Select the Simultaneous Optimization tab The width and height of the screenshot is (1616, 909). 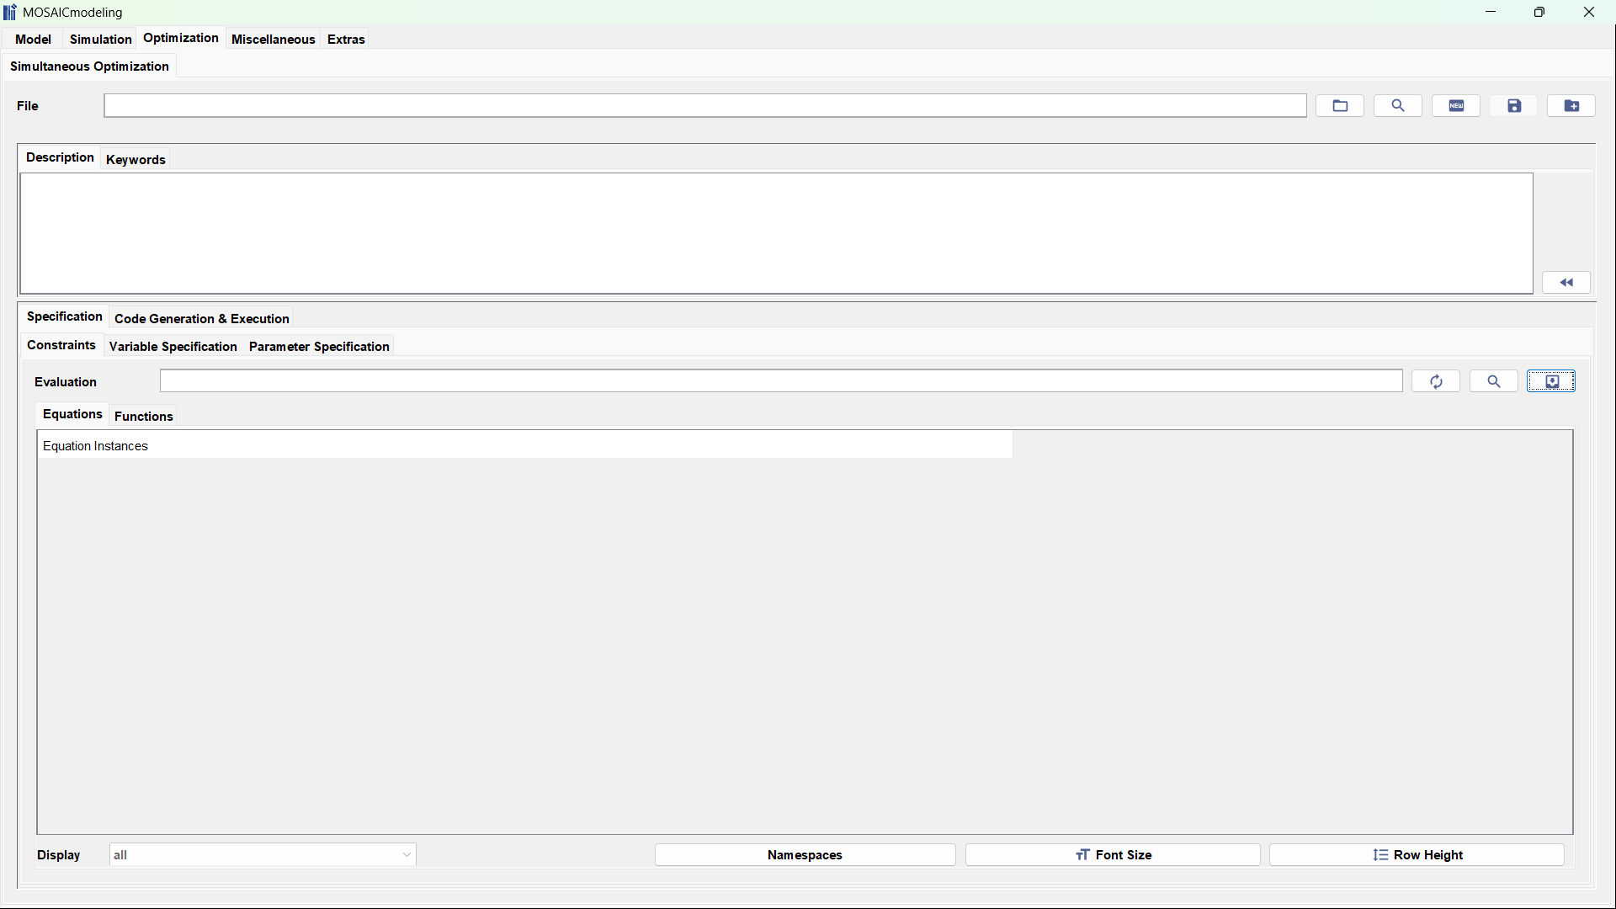89,66
